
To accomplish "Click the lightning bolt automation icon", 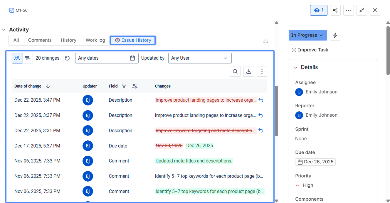I will pyautogui.click(x=335, y=35).
